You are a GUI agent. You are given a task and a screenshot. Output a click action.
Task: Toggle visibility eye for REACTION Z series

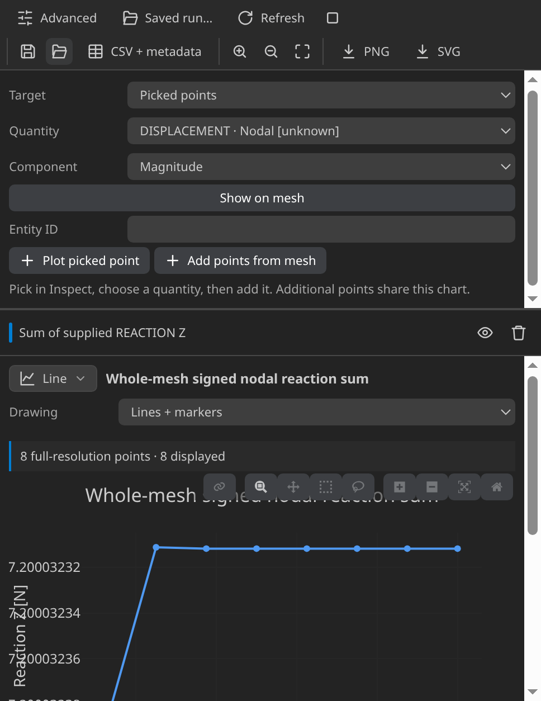click(x=485, y=333)
